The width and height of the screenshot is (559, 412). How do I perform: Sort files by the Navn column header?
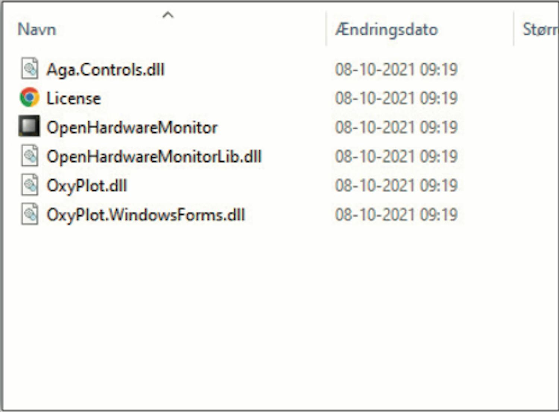point(37,29)
